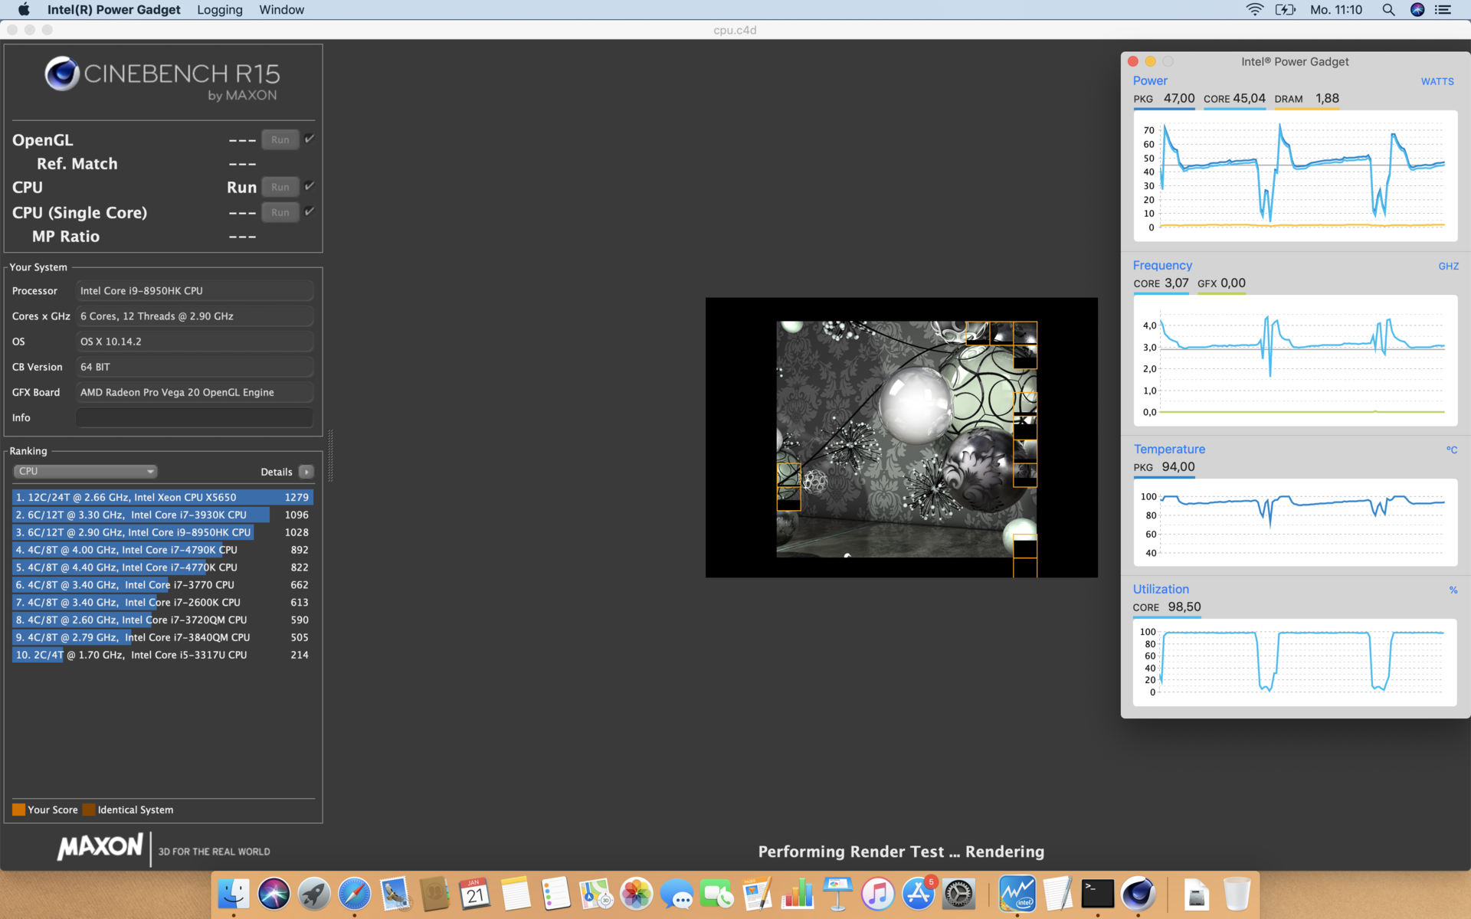Open the Window menu

(281, 10)
